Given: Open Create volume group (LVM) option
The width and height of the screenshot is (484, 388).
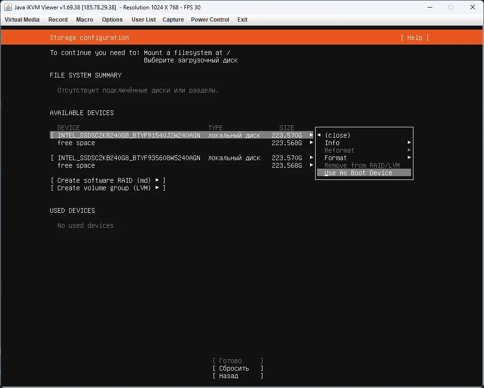Looking at the screenshot, I should [108, 188].
